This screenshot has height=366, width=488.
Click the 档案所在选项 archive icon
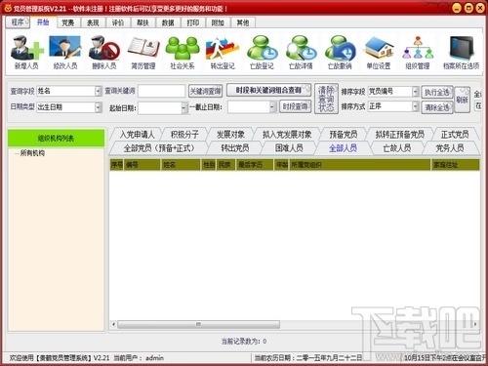tap(462, 52)
